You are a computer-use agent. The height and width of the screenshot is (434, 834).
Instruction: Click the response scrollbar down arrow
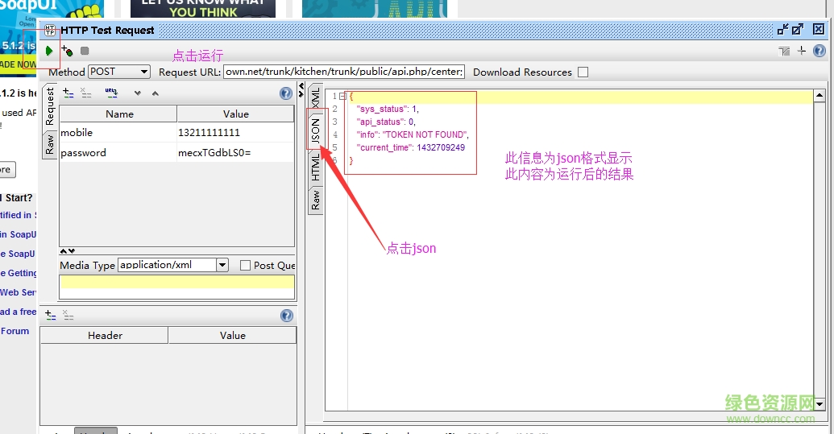(x=819, y=404)
